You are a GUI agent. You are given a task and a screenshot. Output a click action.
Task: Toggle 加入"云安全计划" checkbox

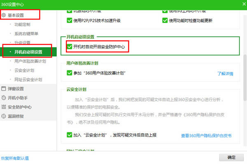[x=69, y=134]
